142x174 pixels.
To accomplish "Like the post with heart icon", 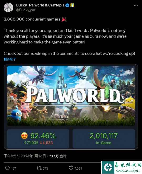I will click(x=71, y=168).
